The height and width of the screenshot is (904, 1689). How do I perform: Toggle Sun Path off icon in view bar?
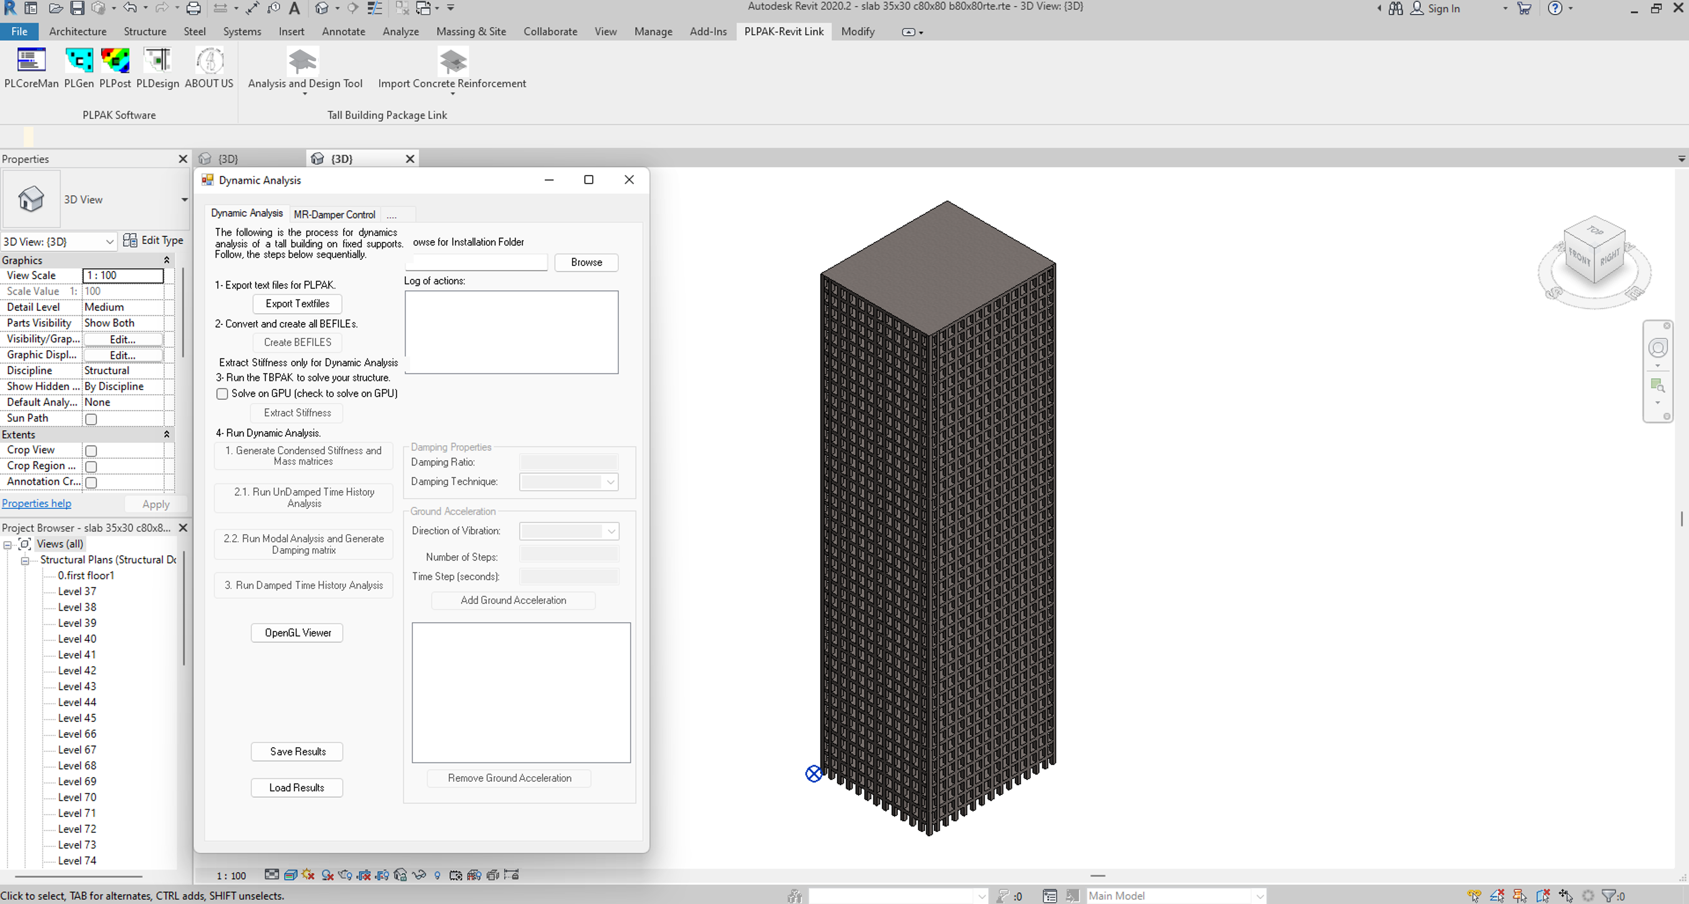(309, 874)
